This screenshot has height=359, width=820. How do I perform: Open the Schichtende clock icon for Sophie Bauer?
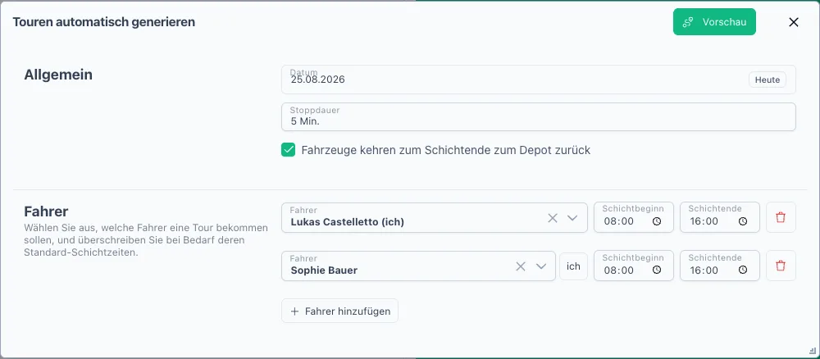tap(743, 270)
